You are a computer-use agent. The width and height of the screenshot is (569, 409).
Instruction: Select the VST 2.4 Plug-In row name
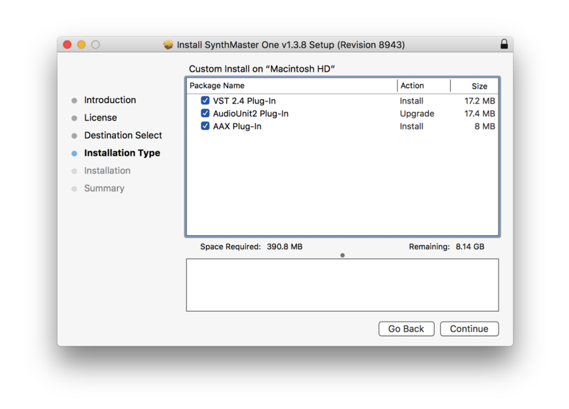pos(244,101)
